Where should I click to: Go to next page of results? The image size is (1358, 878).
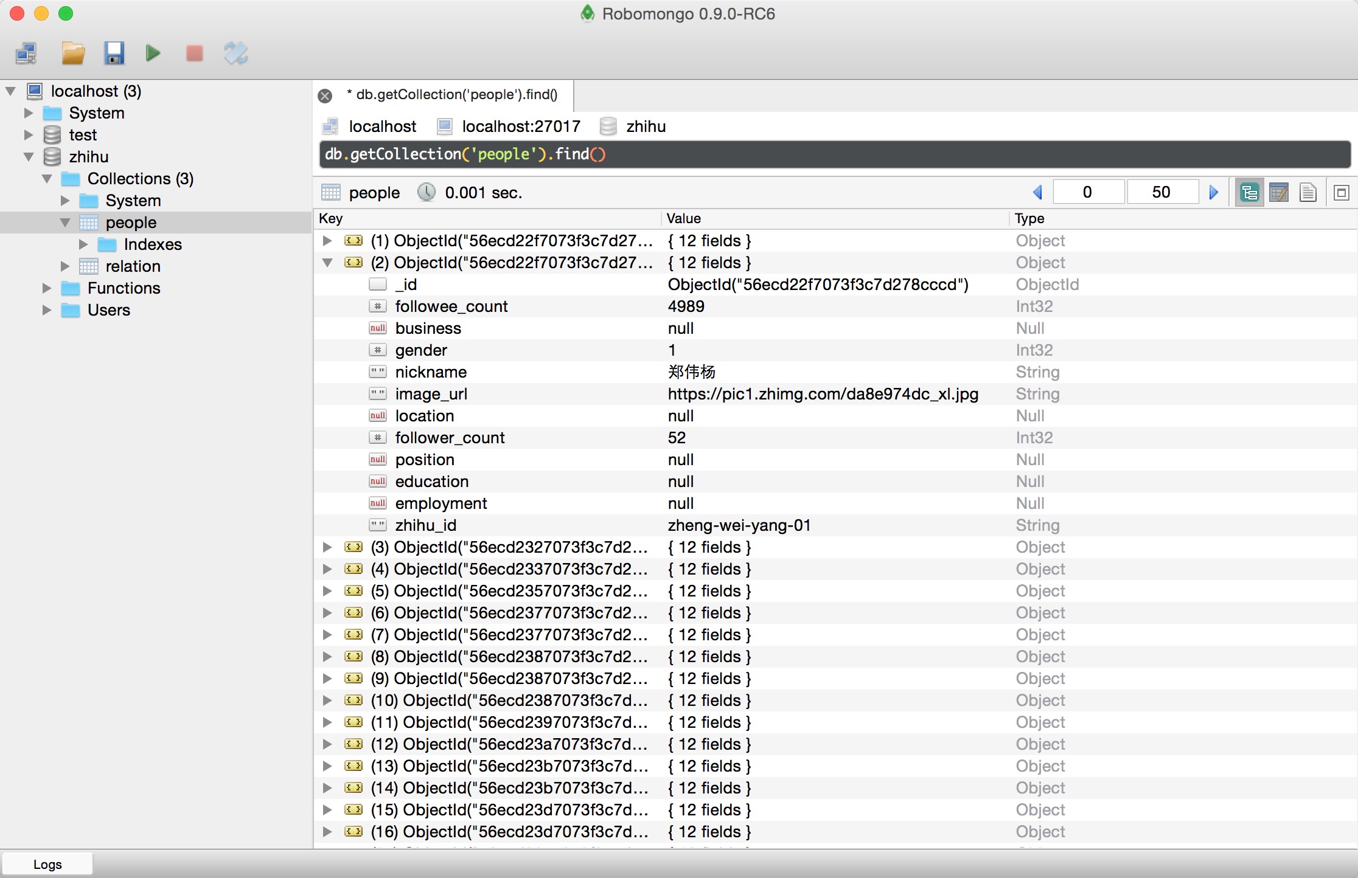pyautogui.click(x=1213, y=193)
